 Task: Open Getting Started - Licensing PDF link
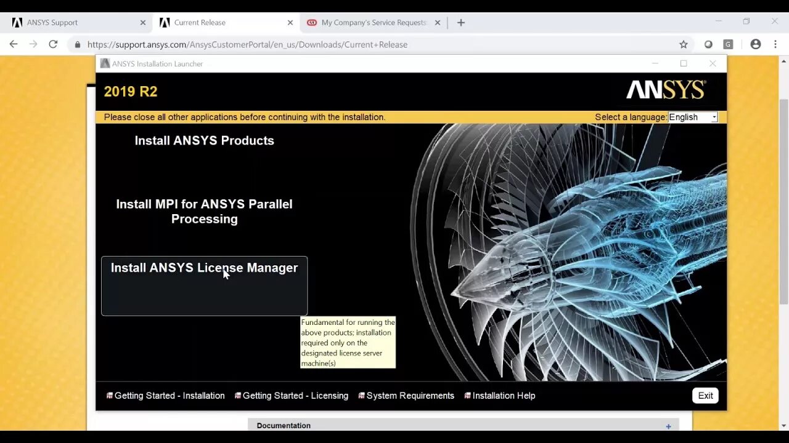click(295, 396)
